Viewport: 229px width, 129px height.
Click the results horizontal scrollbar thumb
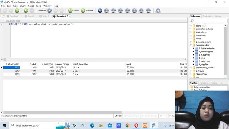[x=63, y=112]
